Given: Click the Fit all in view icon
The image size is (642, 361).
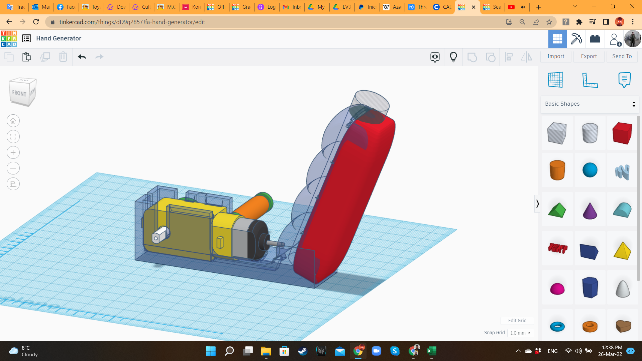Looking at the screenshot, I should tap(13, 137).
